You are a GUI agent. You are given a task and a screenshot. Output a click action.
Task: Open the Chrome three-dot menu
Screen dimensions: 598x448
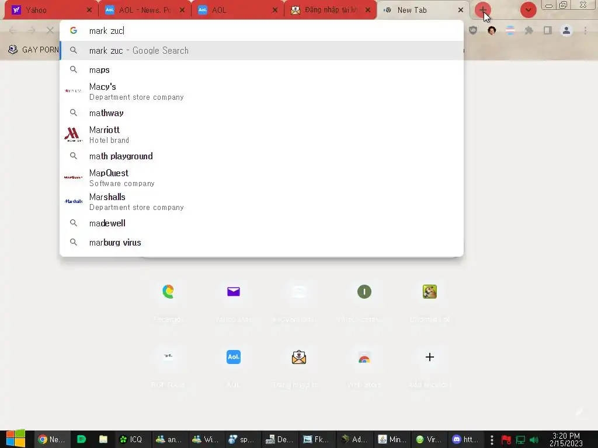click(585, 30)
